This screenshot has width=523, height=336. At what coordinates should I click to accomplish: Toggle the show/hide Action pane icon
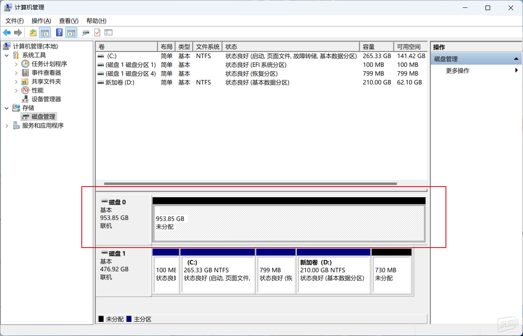71,32
